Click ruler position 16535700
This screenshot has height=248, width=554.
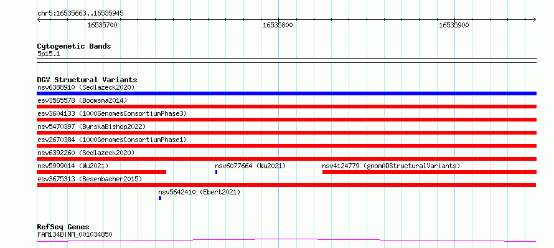coord(103,25)
